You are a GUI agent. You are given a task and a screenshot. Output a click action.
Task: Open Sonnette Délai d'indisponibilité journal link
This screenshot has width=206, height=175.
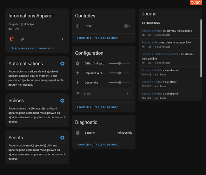click(x=161, y=54)
